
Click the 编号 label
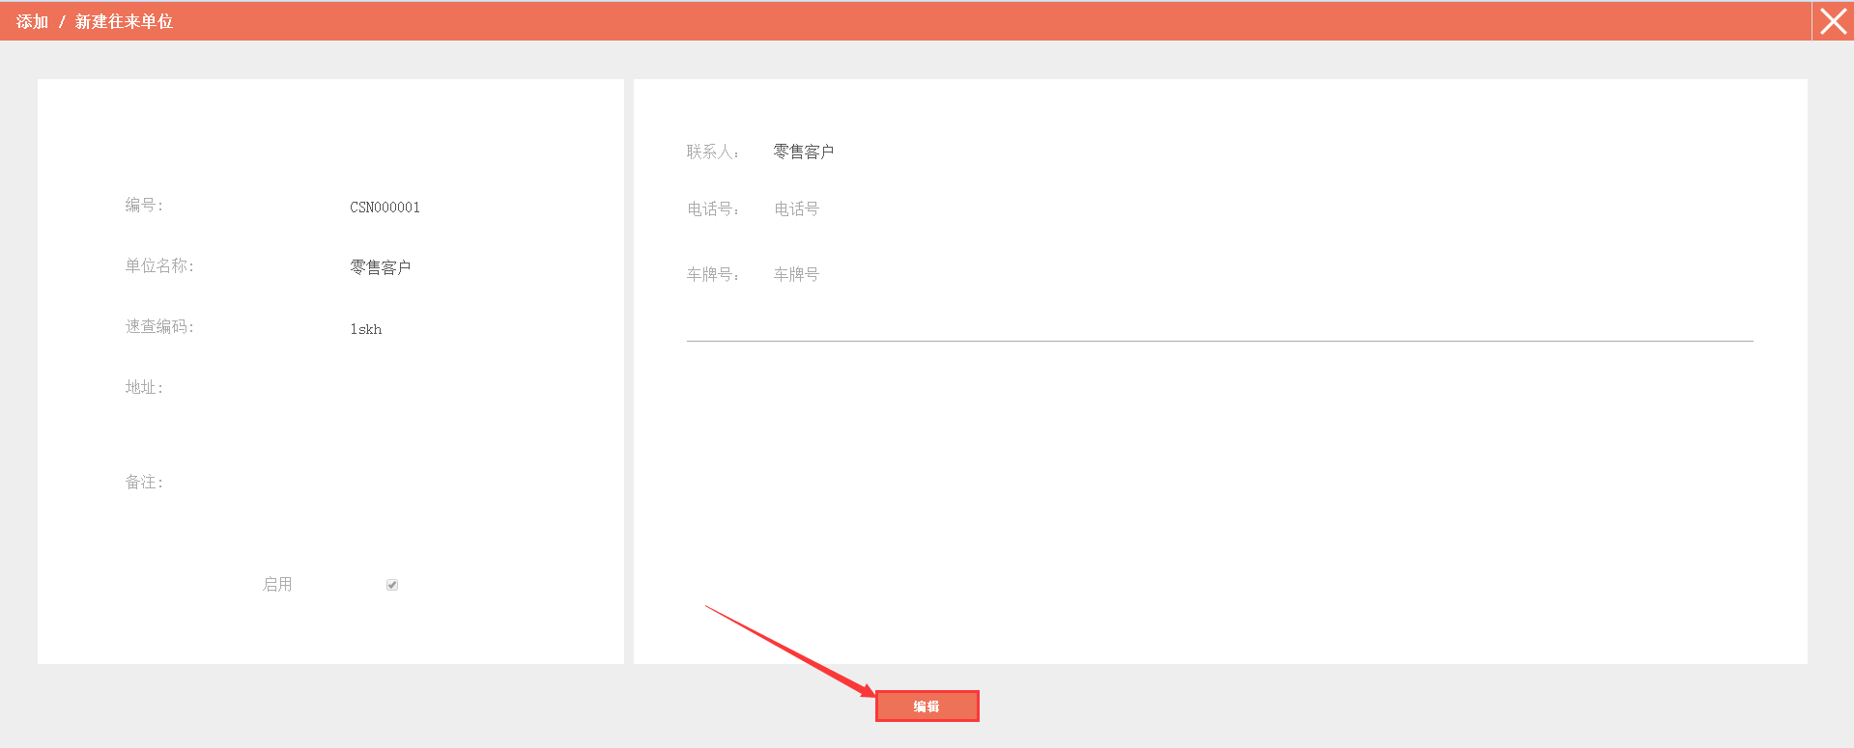tap(144, 205)
